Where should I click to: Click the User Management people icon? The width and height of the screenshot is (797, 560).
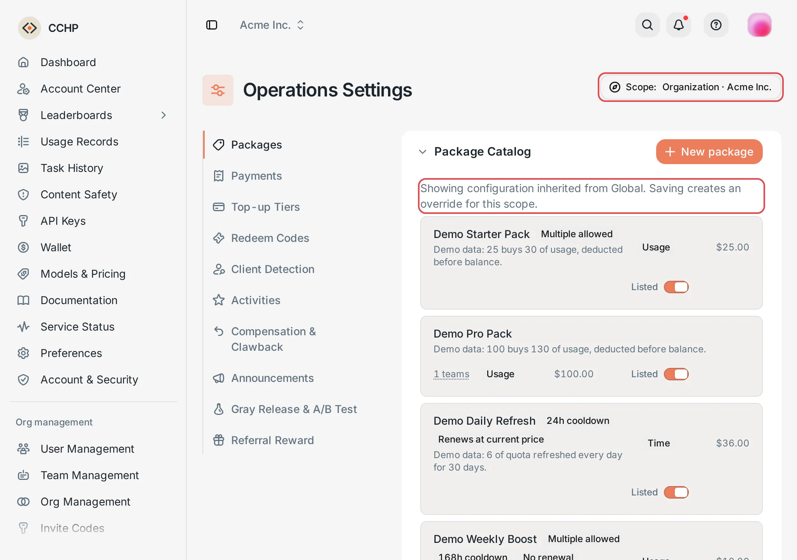click(23, 449)
